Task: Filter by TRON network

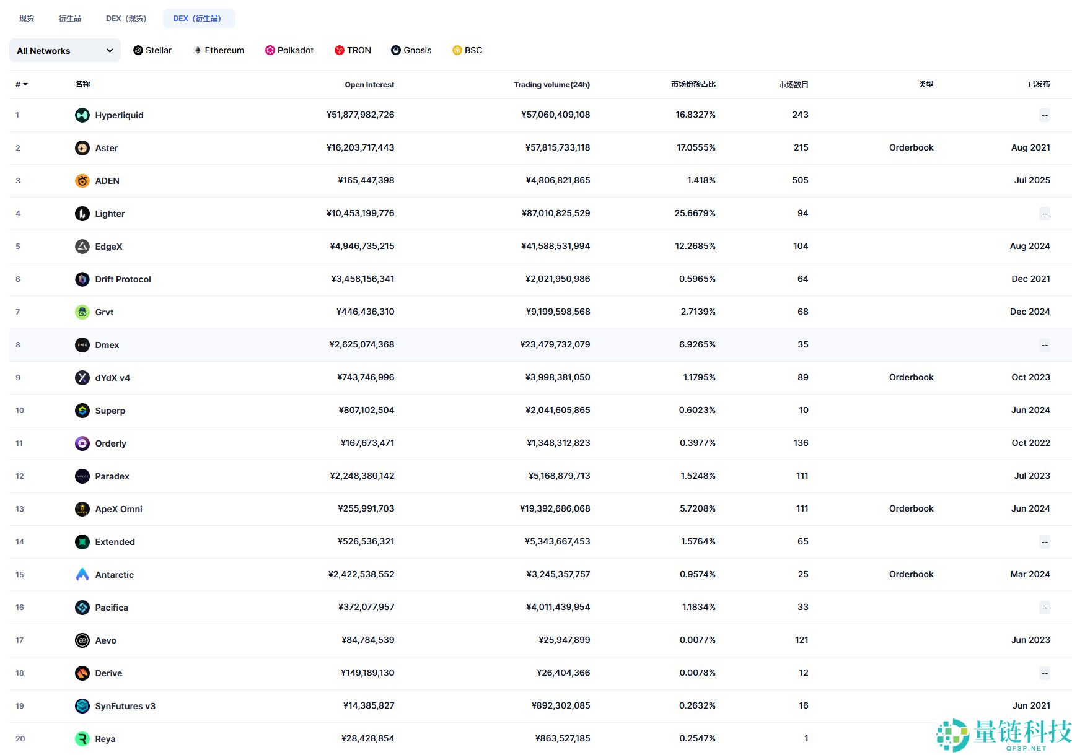Action: pyautogui.click(x=353, y=50)
